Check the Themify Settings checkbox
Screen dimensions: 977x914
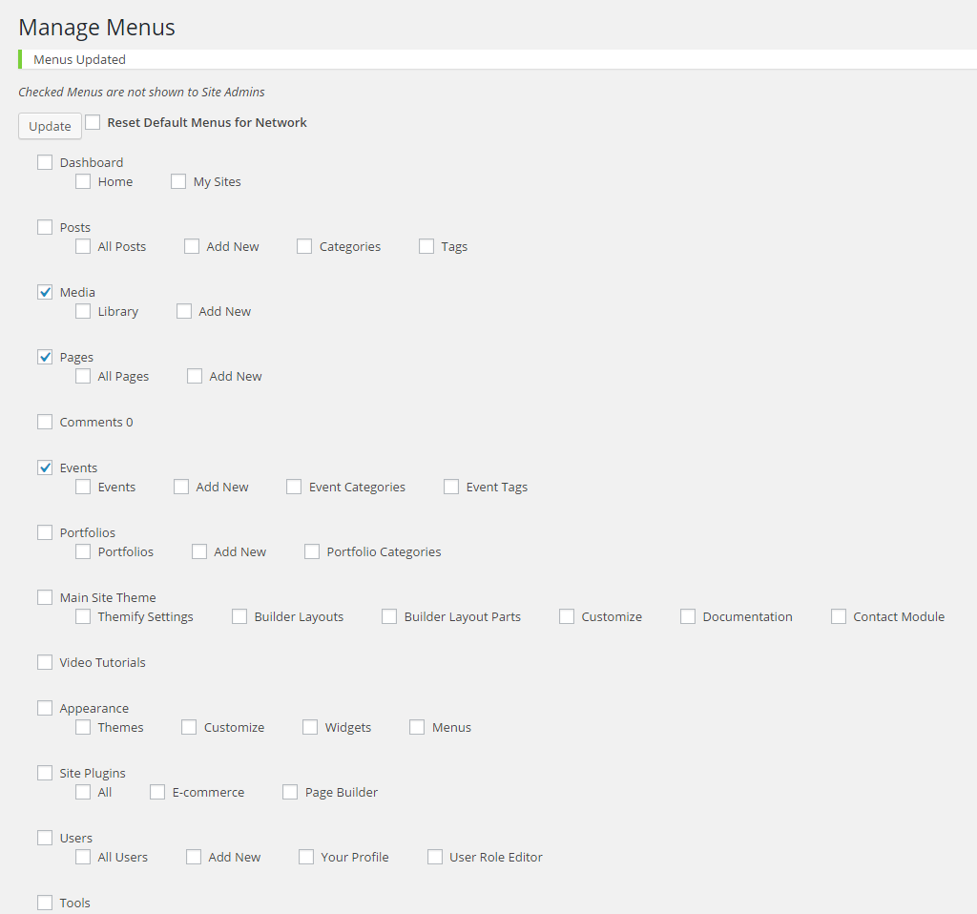[83, 616]
